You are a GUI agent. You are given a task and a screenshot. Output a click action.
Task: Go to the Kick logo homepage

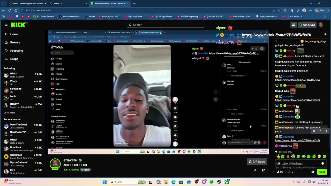19,25
